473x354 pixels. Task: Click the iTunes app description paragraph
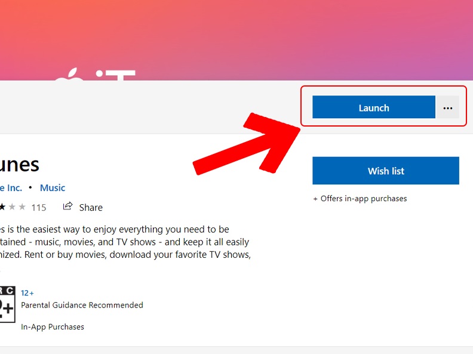click(125, 242)
